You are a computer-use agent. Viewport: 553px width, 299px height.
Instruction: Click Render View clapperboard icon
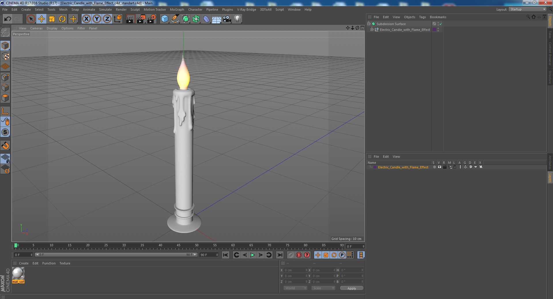point(130,19)
